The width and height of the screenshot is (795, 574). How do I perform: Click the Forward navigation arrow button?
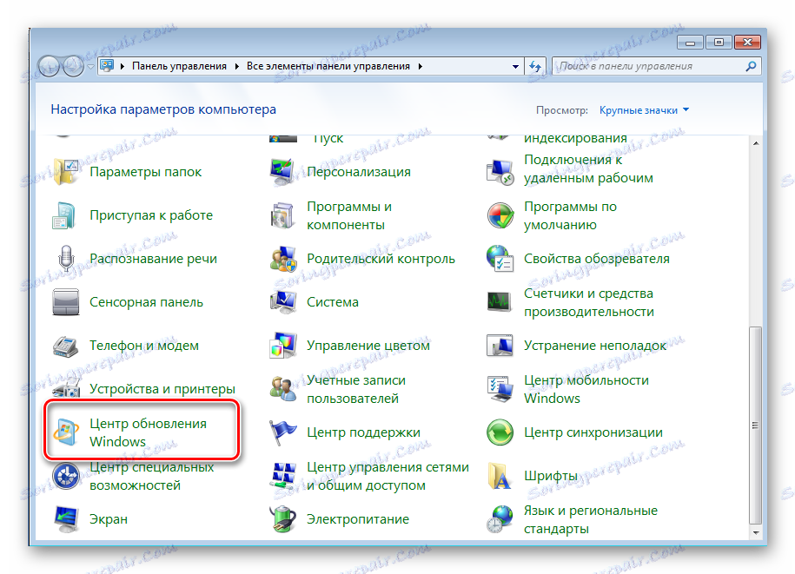73,66
